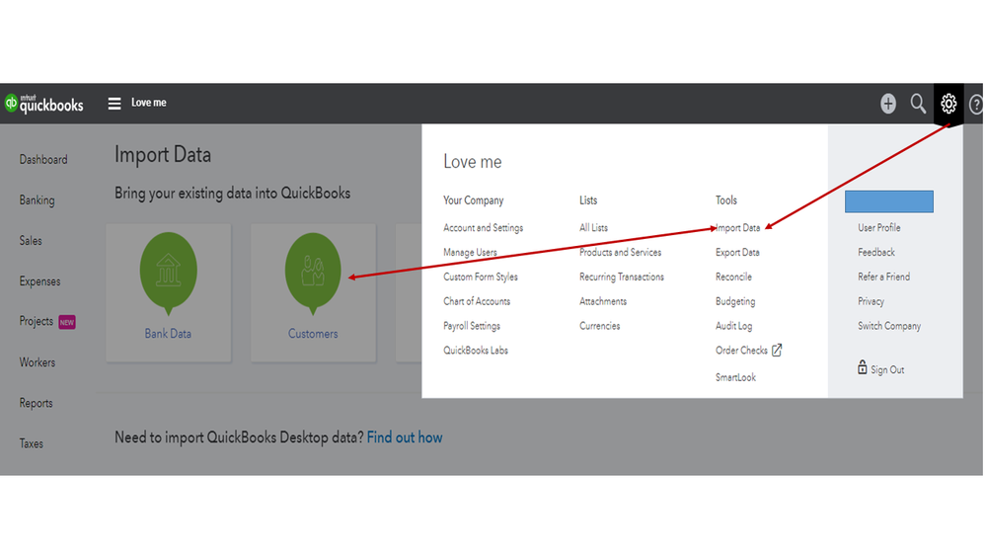Click the Find out how link
The height and width of the screenshot is (555, 986).
(x=405, y=437)
